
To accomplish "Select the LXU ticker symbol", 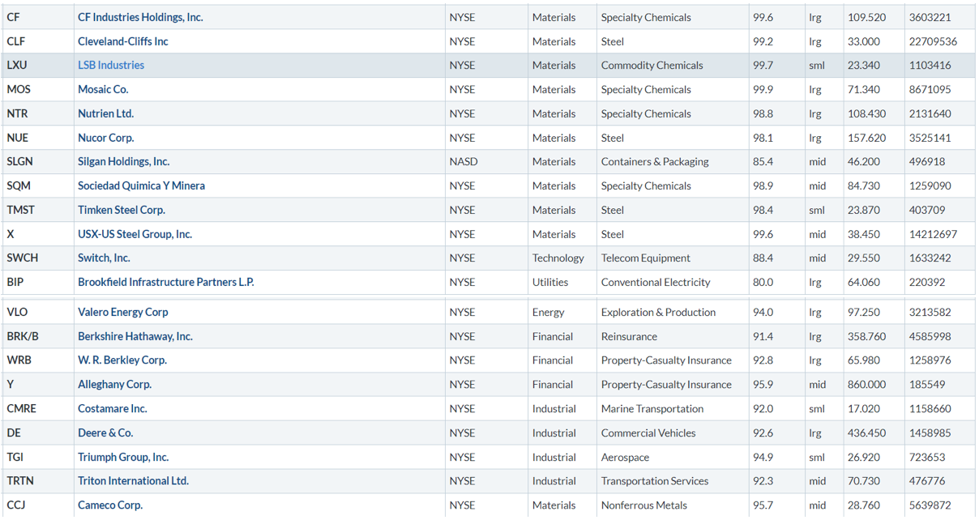I will tap(17, 66).
